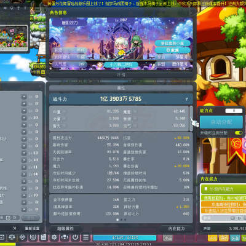246x246 pixels.
Task: Open the hamburger menu icon in bottom toolbar
Action: tap(86, 237)
